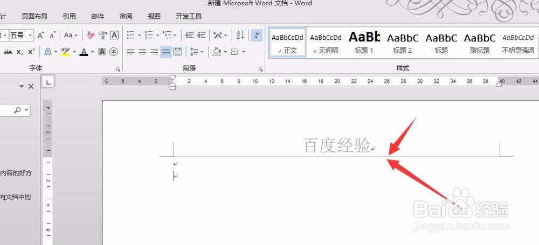Open line spacing options
This screenshot has width=539, height=245.
194,52
